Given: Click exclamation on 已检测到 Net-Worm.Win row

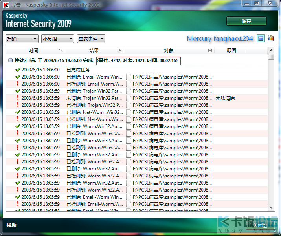Looking at the screenshot, I should pos(18,119).
